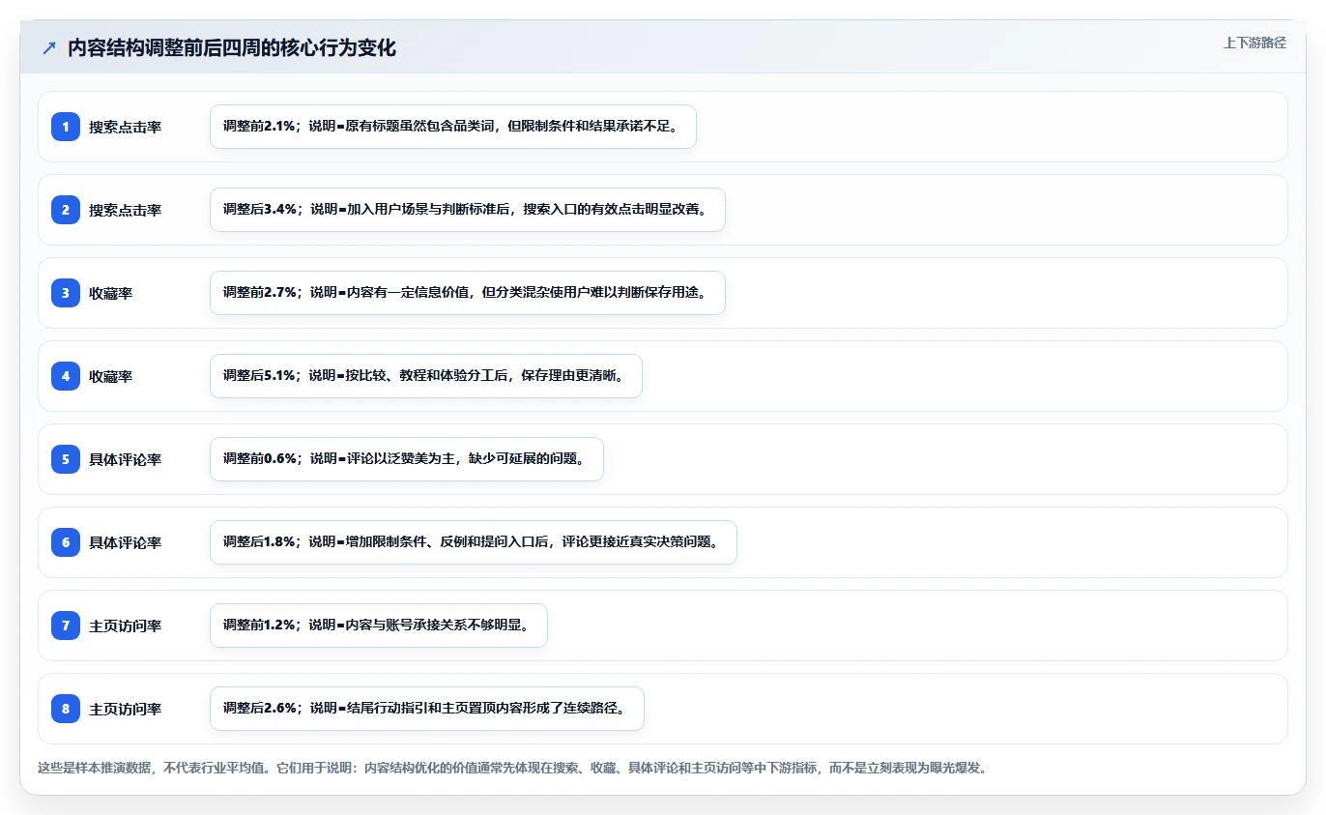Image resolution: width=1326 pixels, height=815 pixels.
Task: Click number badge 1
Action: pyautogui.click(x=66, y=127)
